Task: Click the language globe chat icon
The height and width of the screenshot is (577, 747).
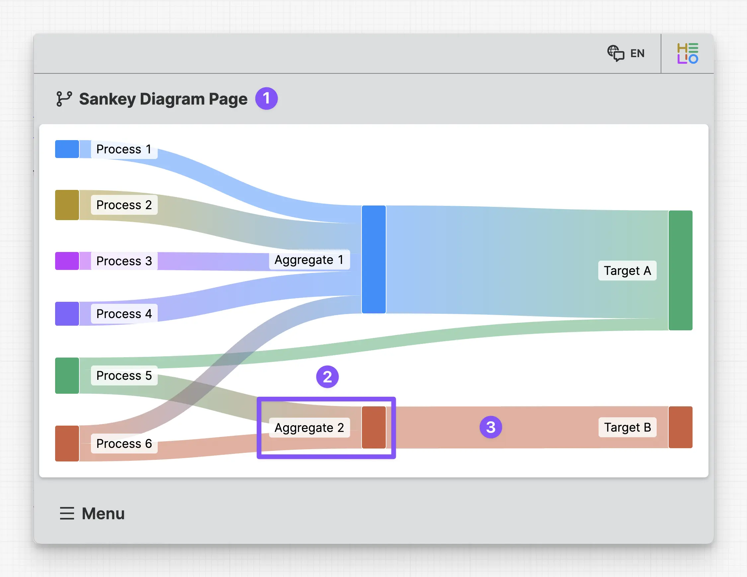Action: [x=615, y=53]
